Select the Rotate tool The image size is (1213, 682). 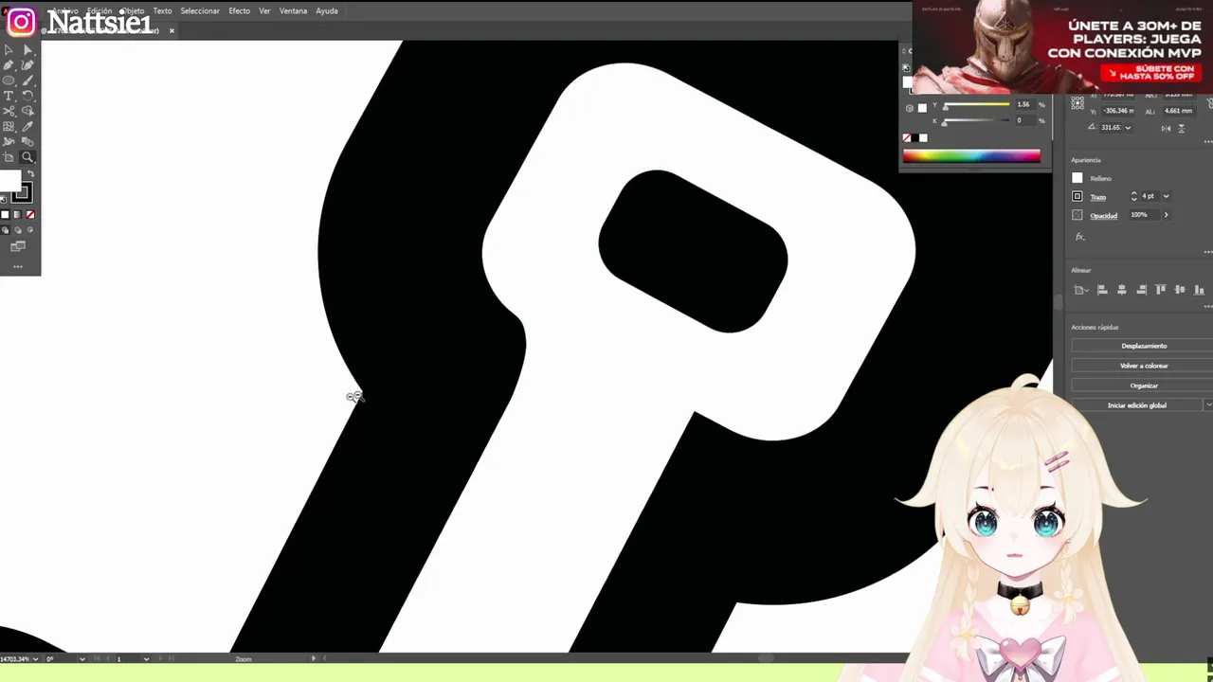27,96
